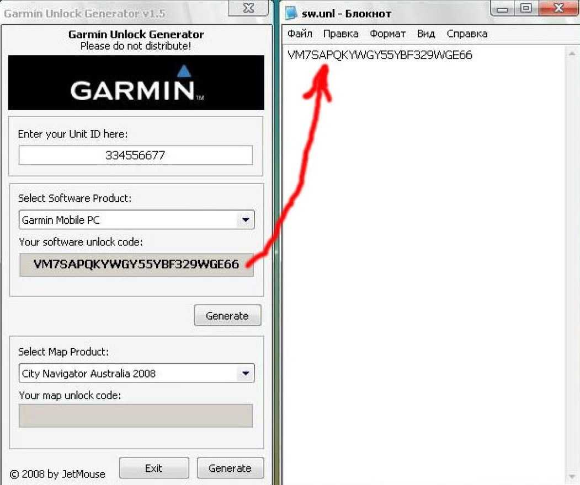Click the 'Please do not distribute!' text
Image resolution: width=580 pixels, height=485 pixels.
pos(136,46)
